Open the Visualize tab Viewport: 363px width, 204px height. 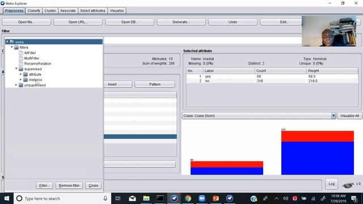(x=117, y=11)
